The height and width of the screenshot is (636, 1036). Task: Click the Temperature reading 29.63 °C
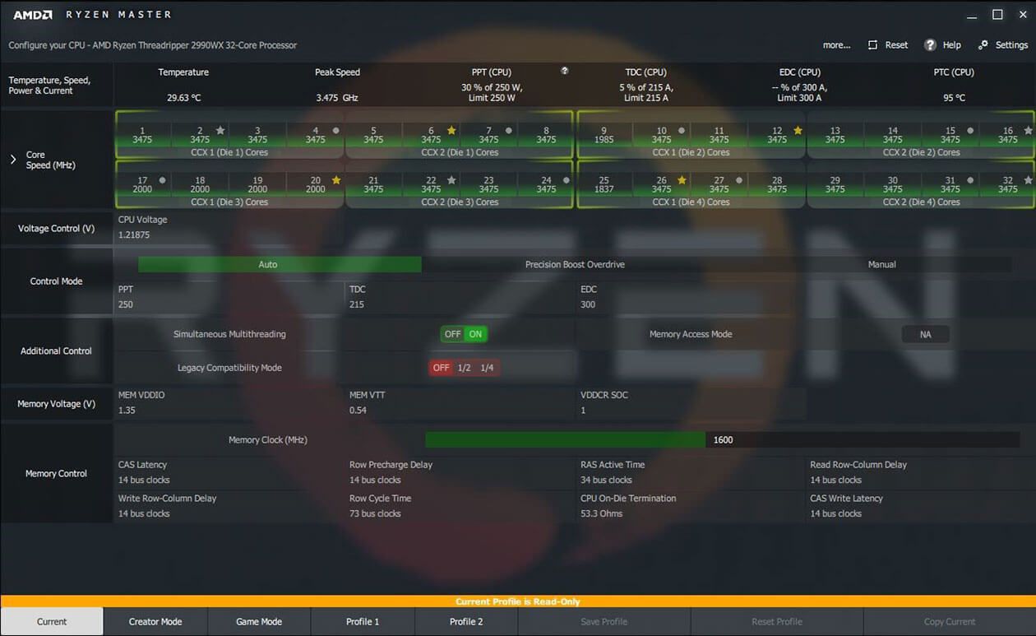click(183, 98)
